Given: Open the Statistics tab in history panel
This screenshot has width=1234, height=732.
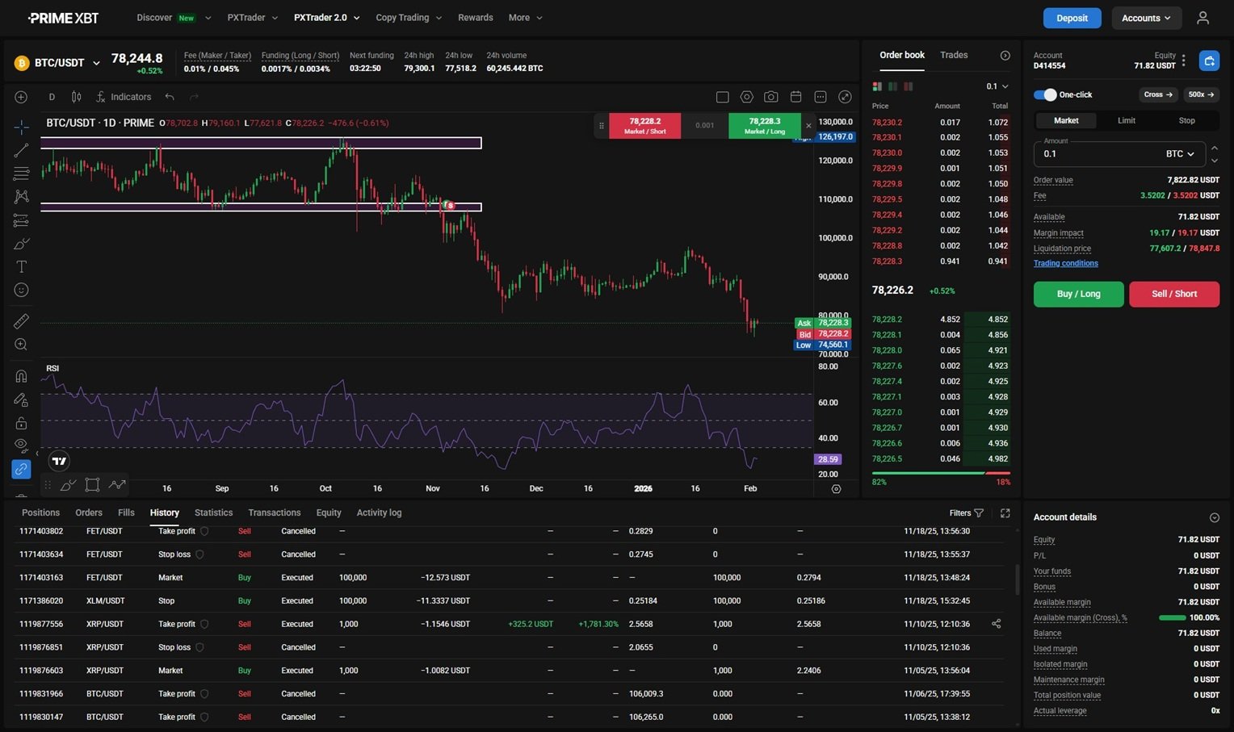Looking at the screenshot, I should click(x=212, y=512).
